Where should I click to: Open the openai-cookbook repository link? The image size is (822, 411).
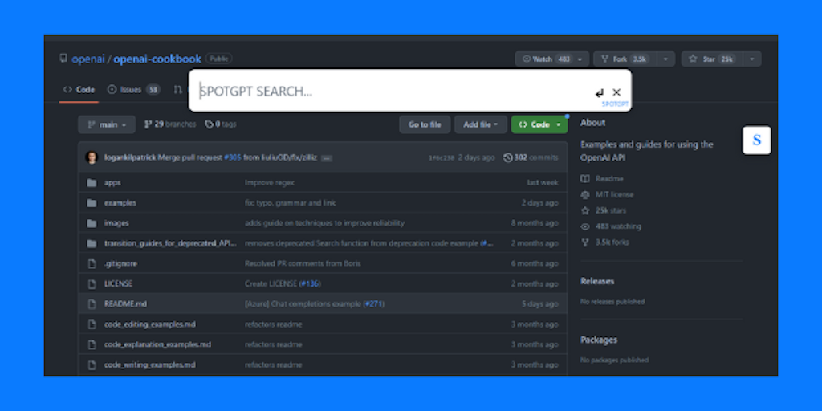(157, 59)
